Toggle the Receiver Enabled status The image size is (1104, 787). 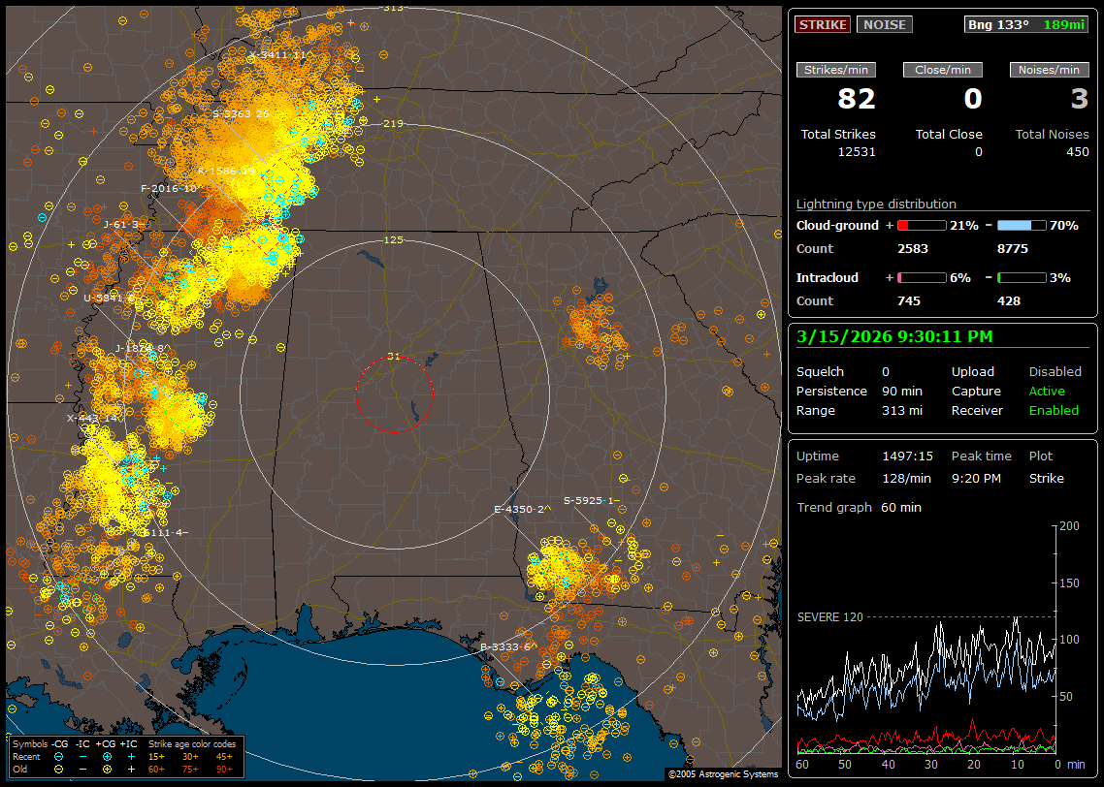tap(1054, 410)
